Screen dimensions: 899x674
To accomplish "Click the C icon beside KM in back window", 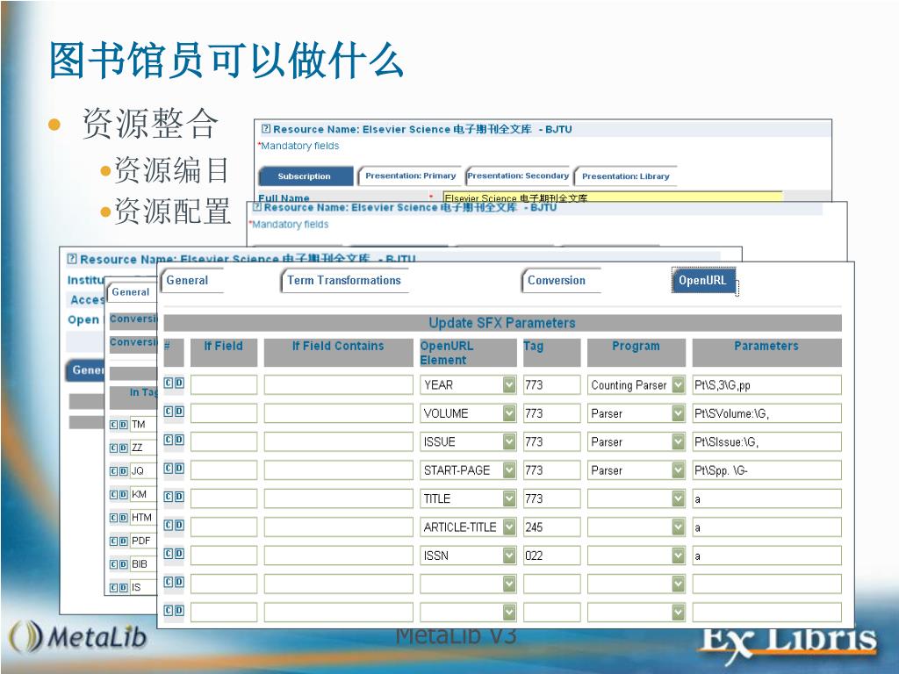I will click(114, 495).
